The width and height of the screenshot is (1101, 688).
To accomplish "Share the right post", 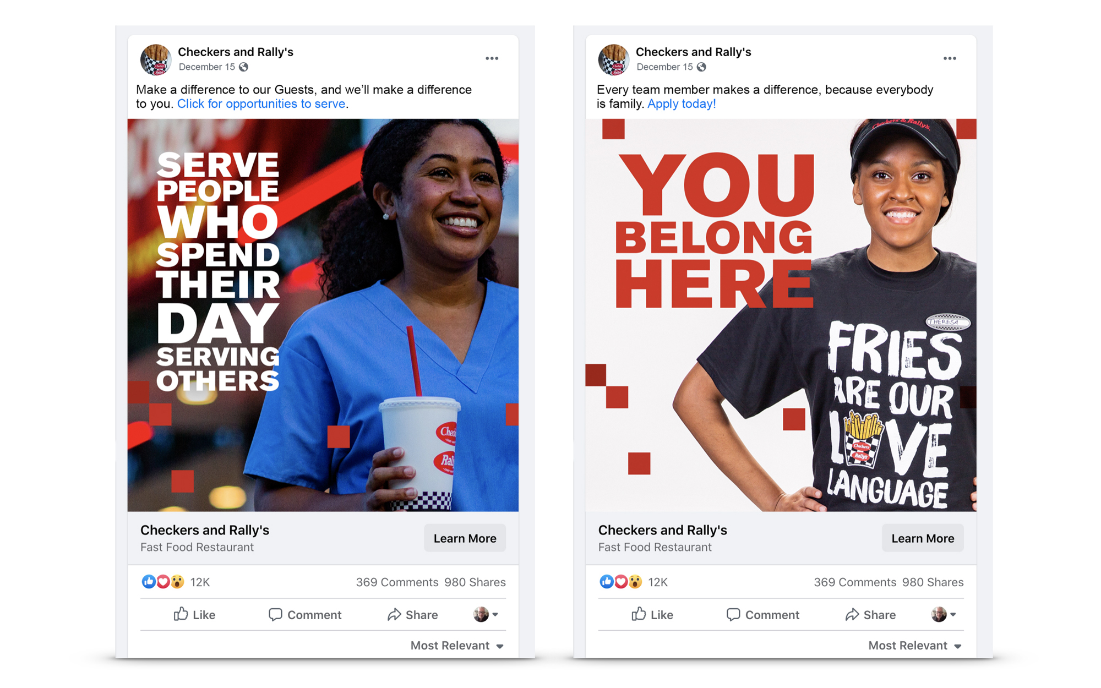I will [871, 614].
